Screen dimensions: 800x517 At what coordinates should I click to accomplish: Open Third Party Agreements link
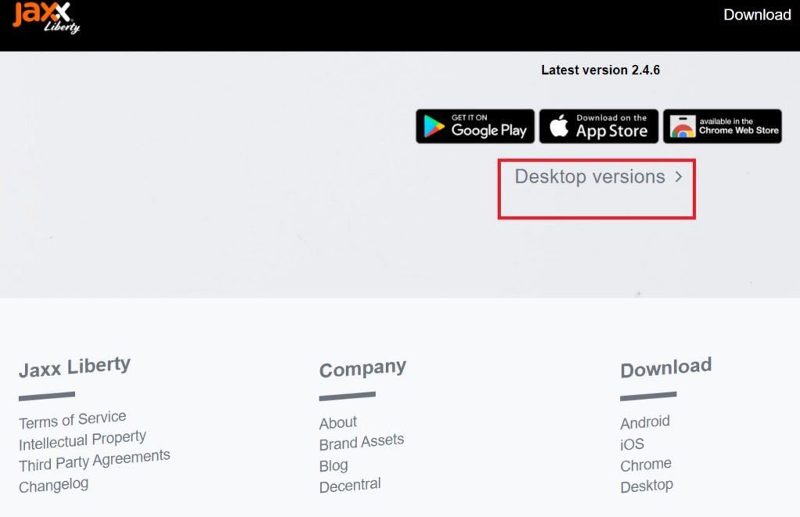[95, 461]
